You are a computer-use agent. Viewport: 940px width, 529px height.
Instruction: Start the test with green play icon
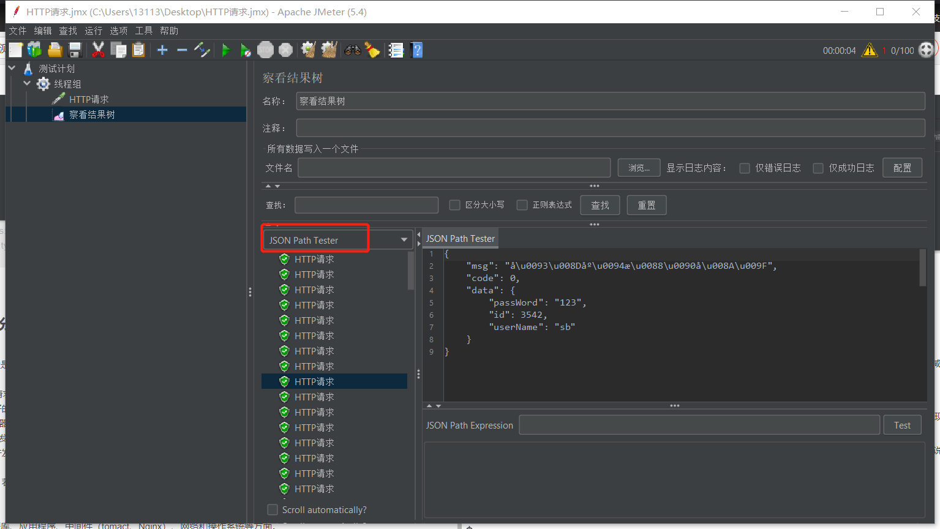[x=226, y=50]
